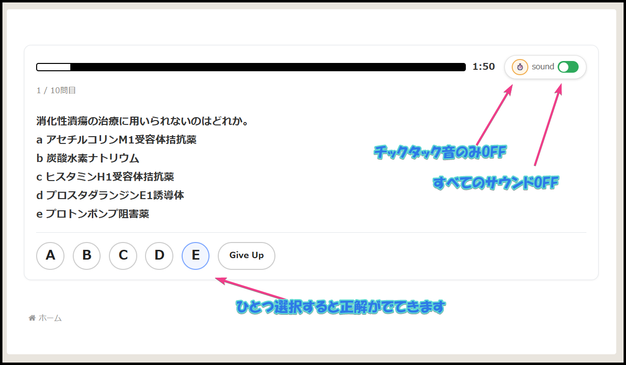Choose the highlighted answer E
Viewport: 626px width, 365px height.
pyautogui.click(x=195, y=256)
